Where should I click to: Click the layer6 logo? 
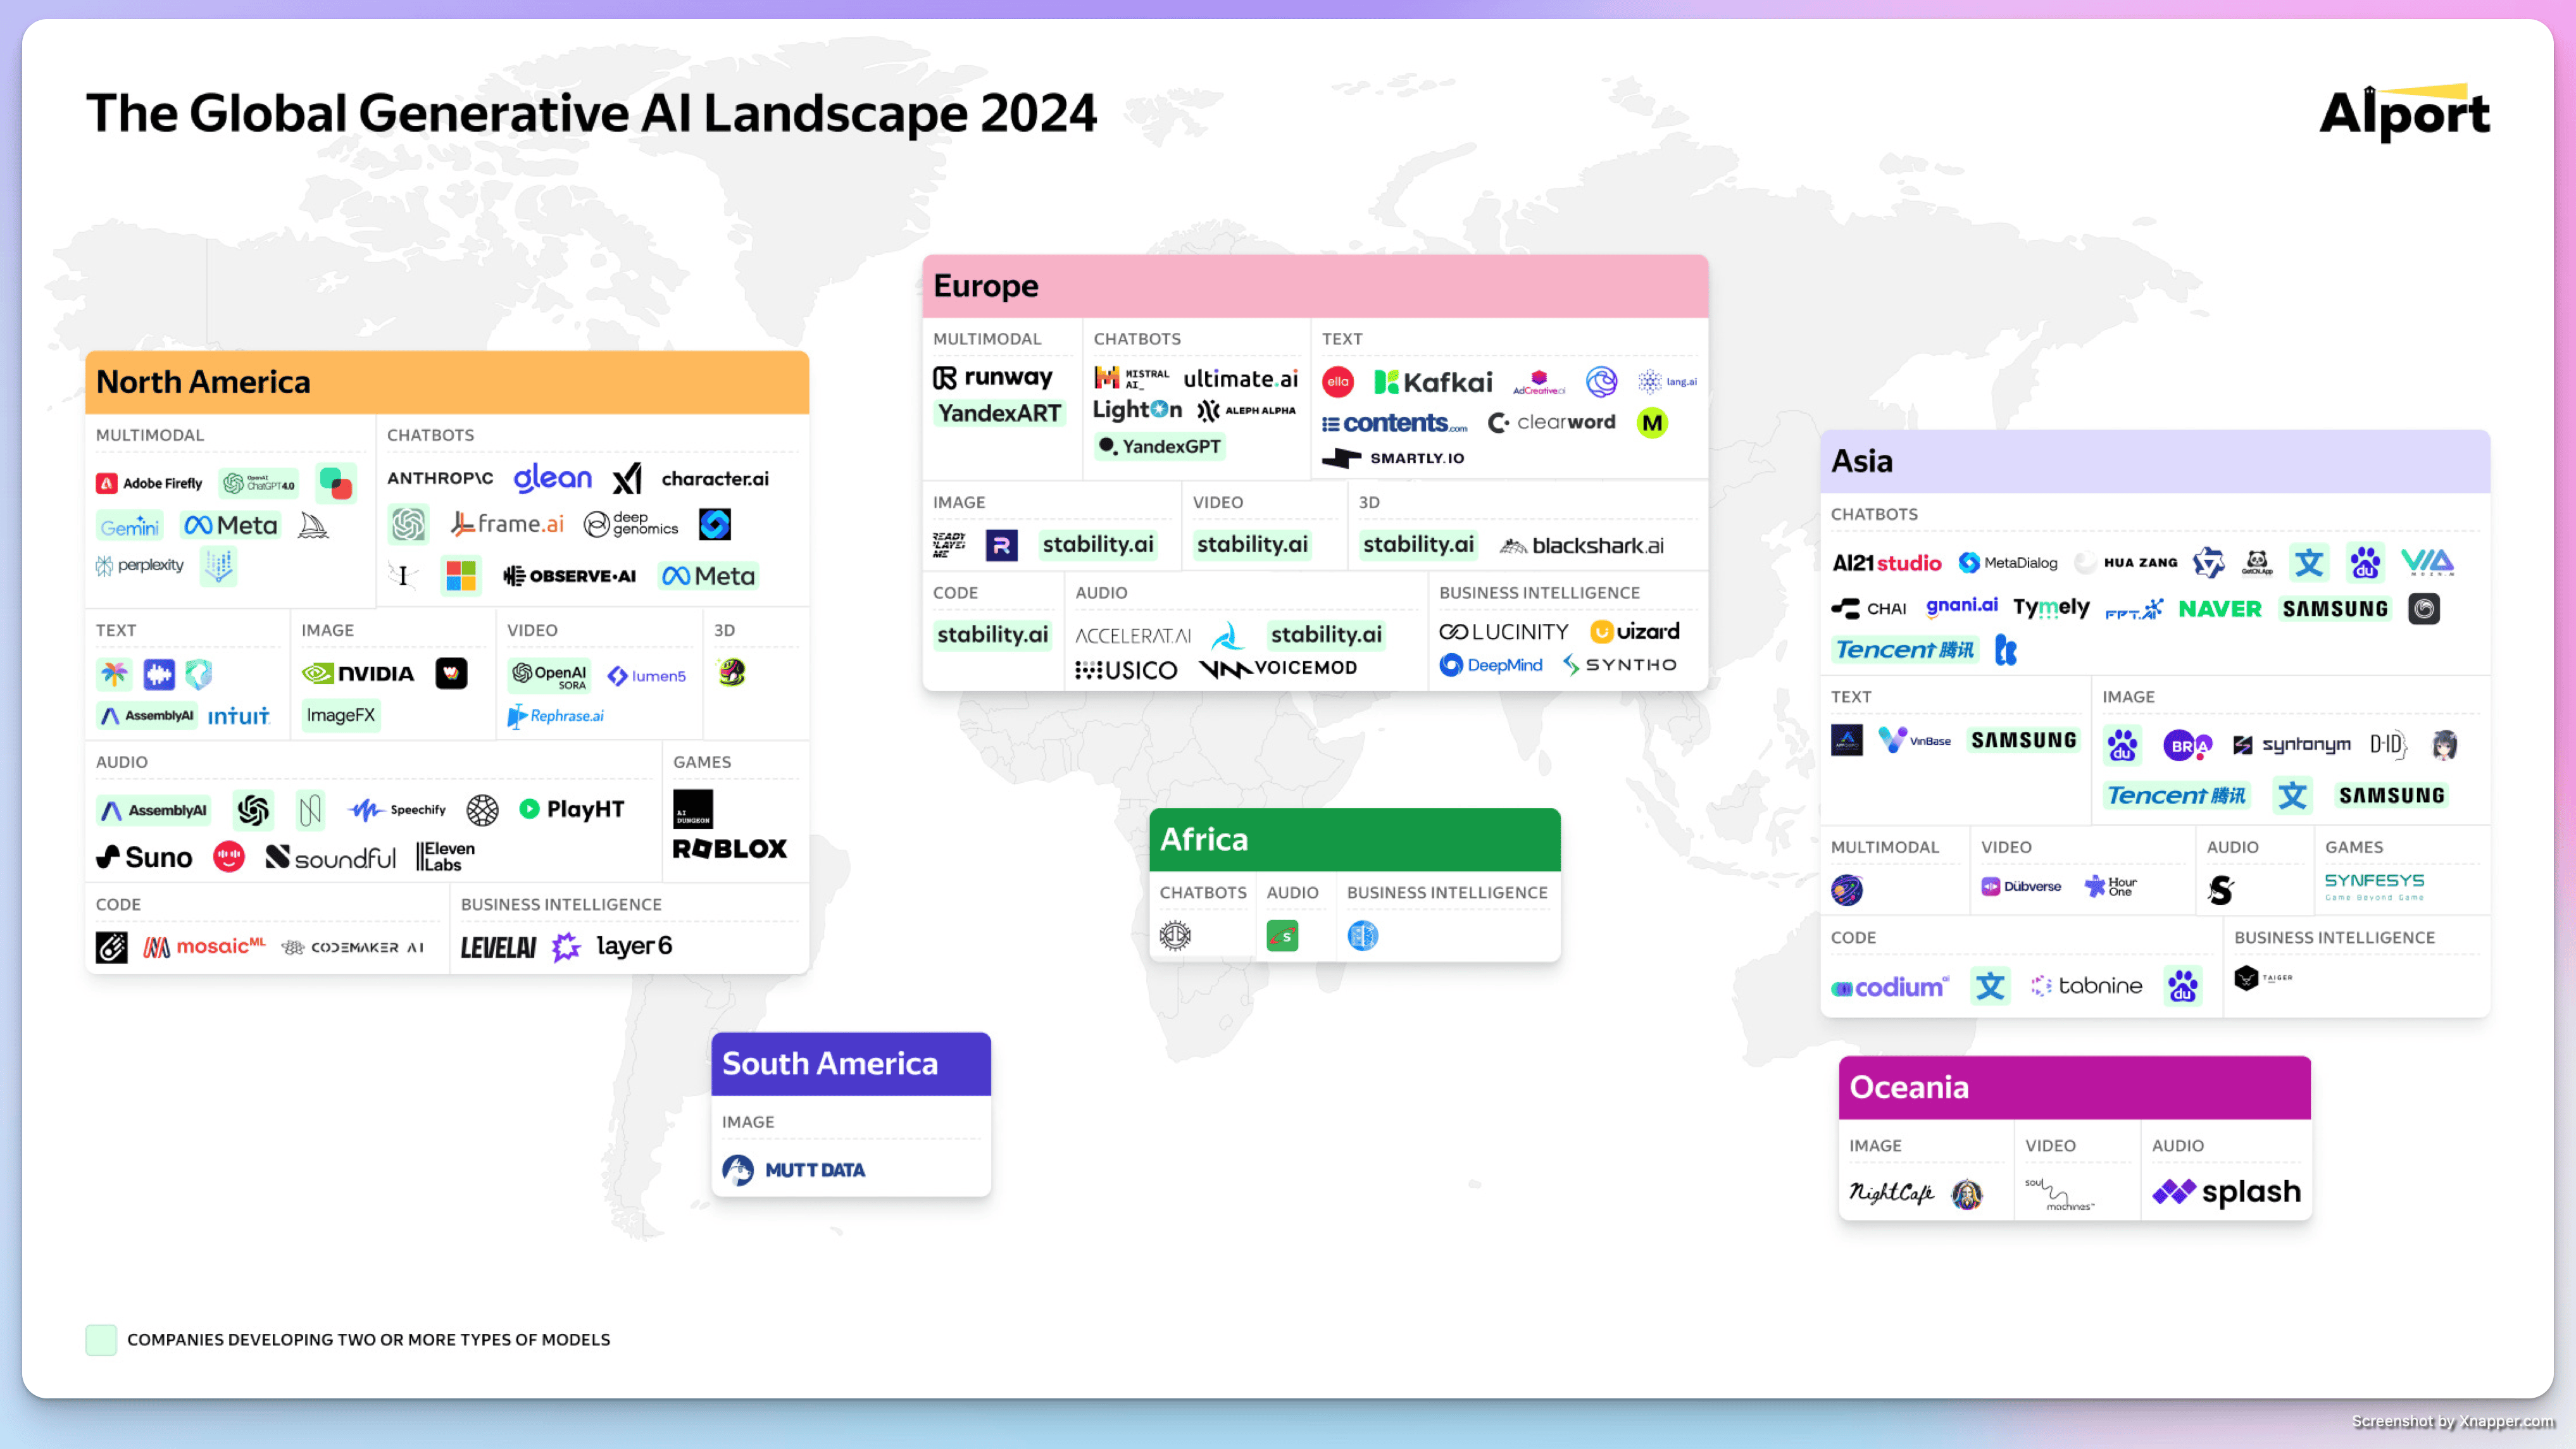(x=634, y=946)
